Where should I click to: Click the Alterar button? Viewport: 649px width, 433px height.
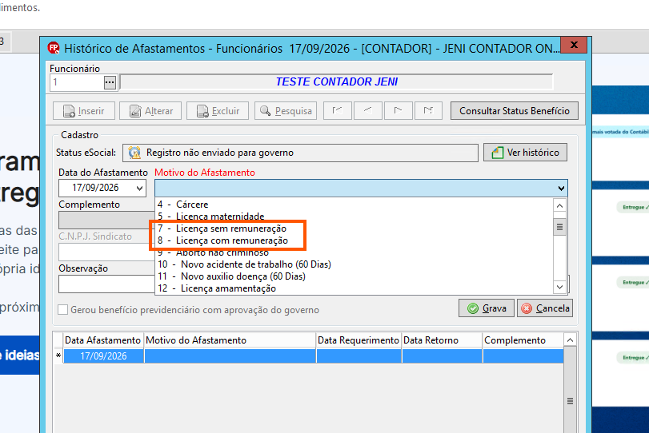(150, 111)
